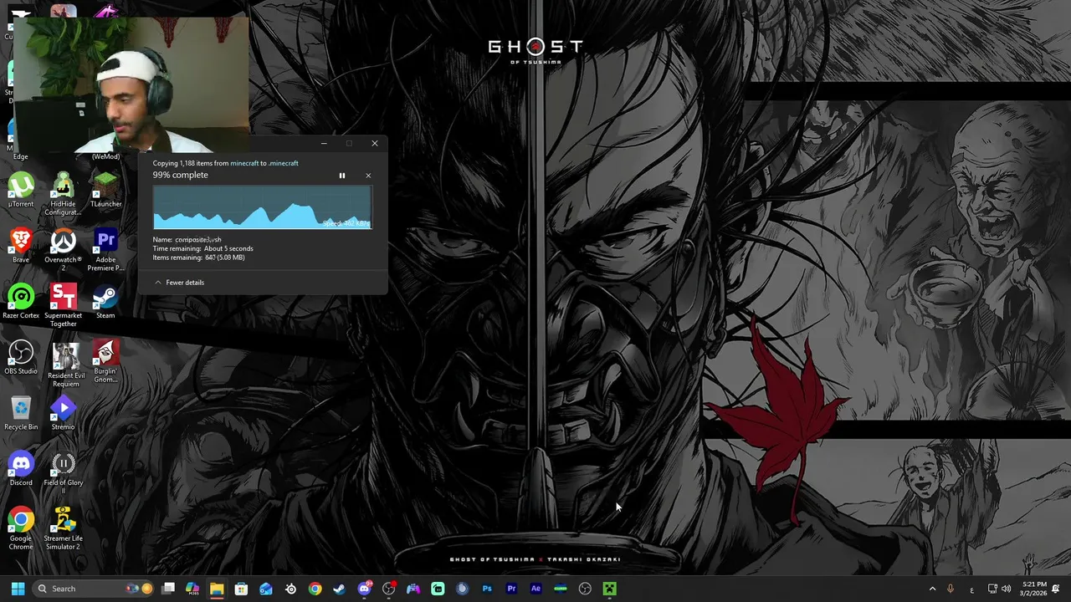Select the Recycle Bin icon
The image size is (1071, 602).
tap(21, 413)
